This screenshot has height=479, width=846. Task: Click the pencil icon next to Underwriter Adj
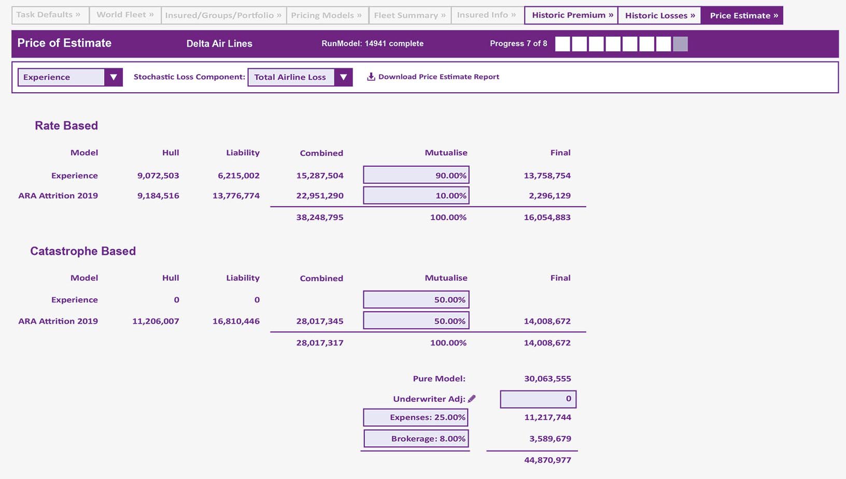coord(472,399)
